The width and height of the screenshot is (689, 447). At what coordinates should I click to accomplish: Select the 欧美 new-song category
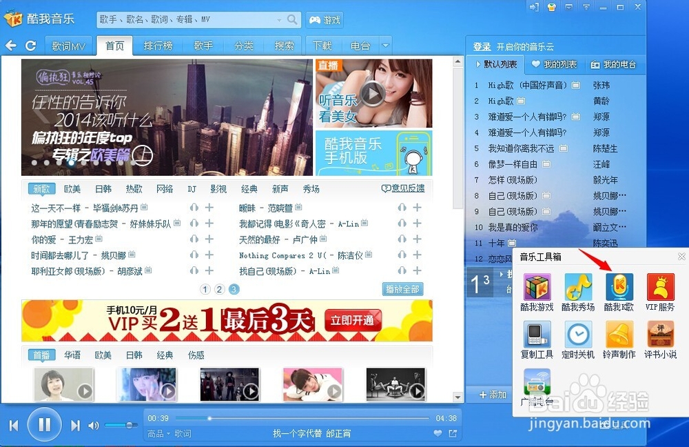[72, 189]
